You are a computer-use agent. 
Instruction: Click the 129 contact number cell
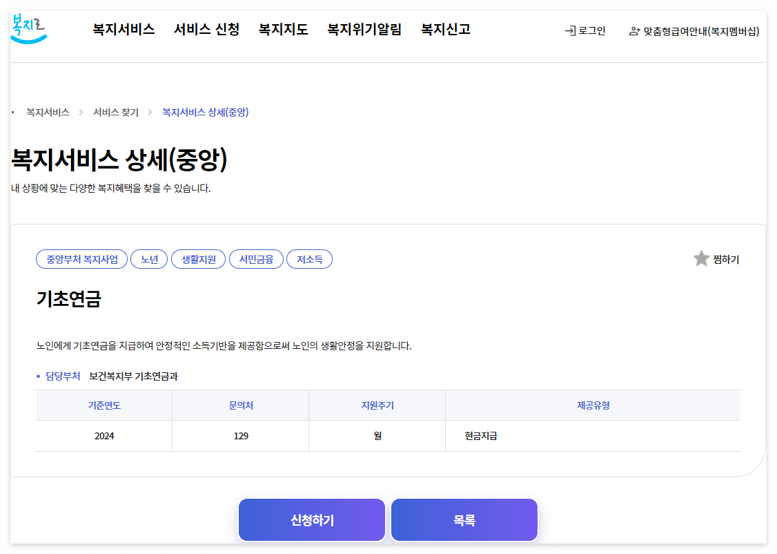coord(241,436)
